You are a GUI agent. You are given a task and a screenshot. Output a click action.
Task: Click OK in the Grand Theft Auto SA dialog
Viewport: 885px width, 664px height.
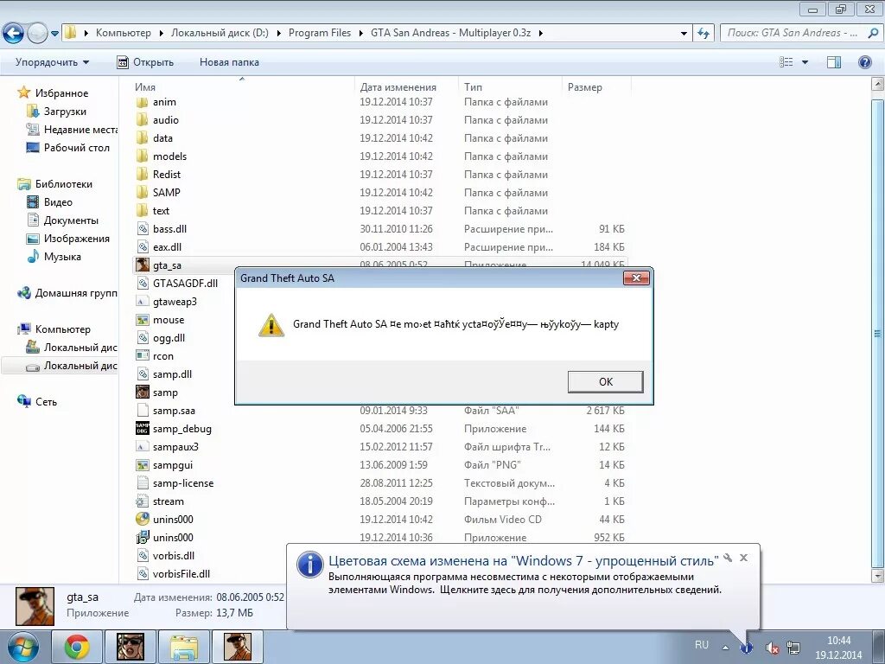(605, 381)
